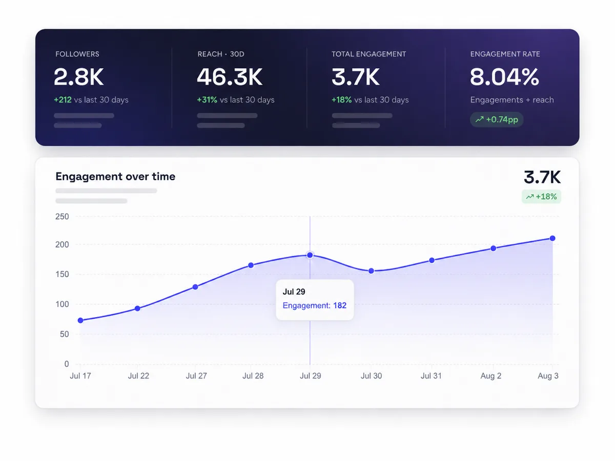Screen dimensions: 615x461
Task: Click the Jul 28 x-axis label
Action: 253,376
